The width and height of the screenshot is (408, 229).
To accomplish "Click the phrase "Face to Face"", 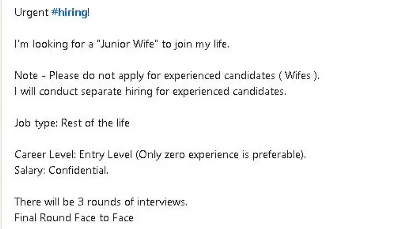I will (104, 218).
